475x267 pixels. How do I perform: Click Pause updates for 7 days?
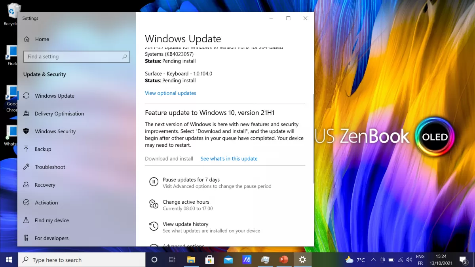(191, 180)
